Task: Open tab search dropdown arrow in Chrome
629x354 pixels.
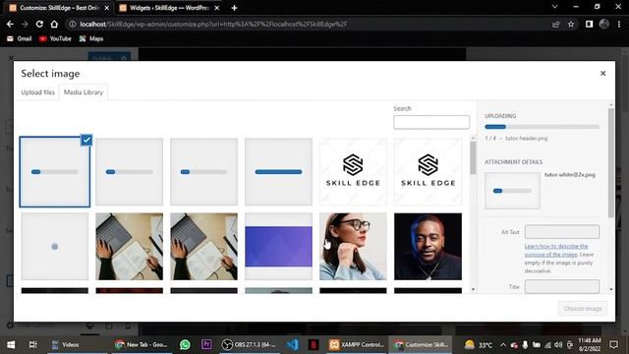Action: point(554,7)
